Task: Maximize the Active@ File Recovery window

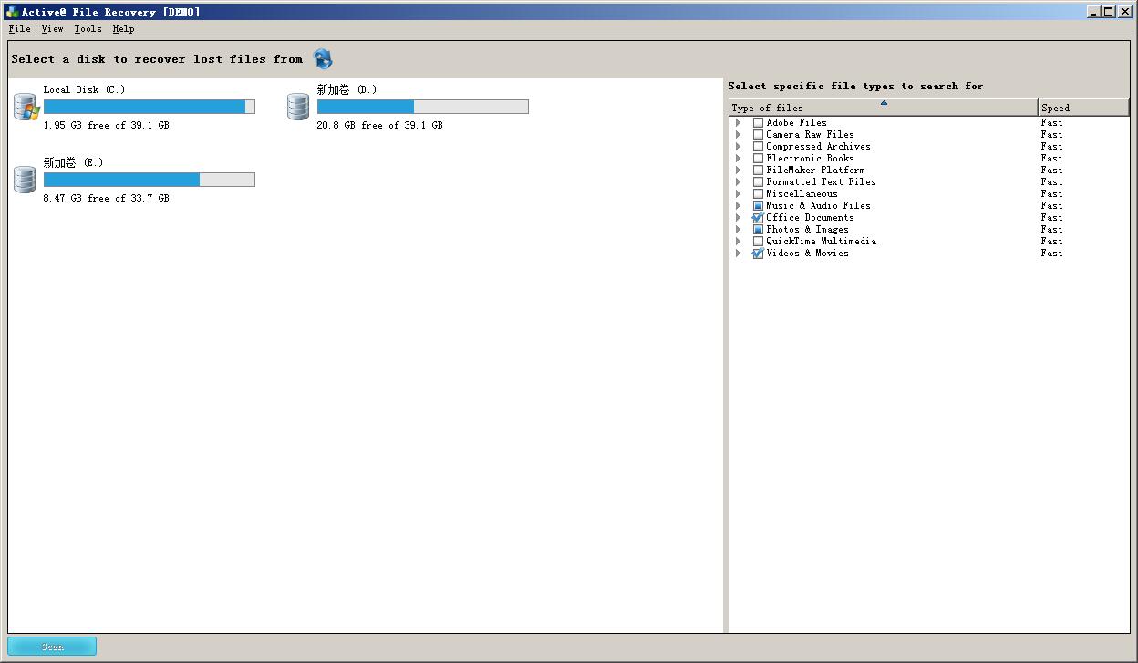Action: (1109, 12)
